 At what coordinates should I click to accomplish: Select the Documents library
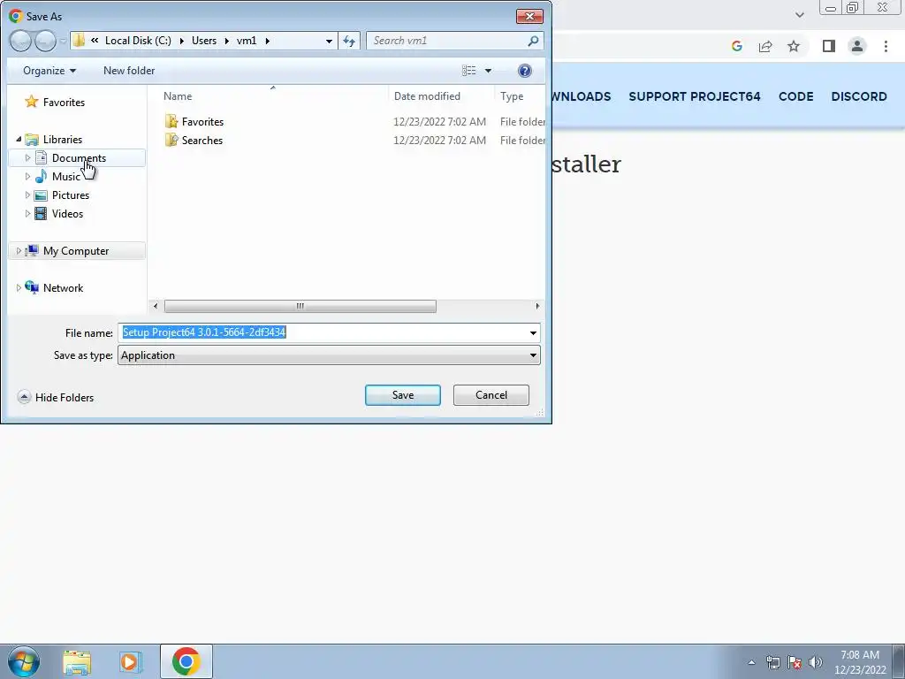(79, 157)
